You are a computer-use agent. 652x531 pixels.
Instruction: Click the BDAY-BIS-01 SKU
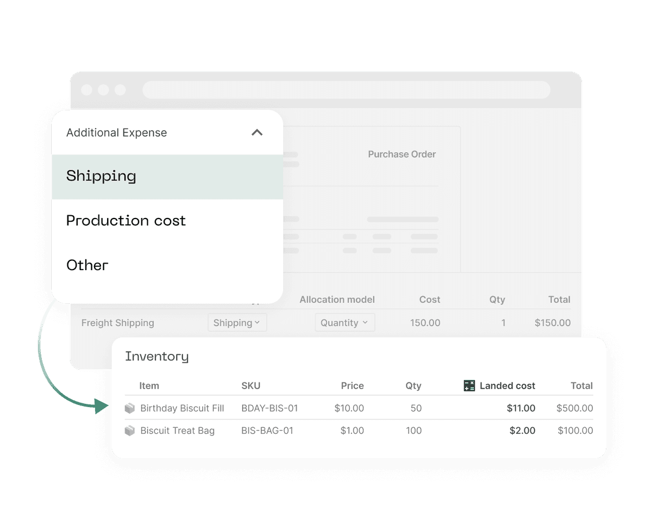coord(269,408)
